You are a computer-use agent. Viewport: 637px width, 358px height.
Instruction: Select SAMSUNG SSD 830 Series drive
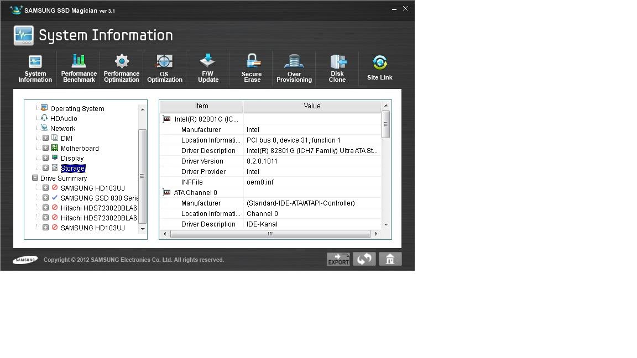99,198
